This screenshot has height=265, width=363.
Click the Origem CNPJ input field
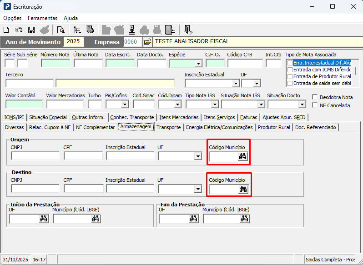35,156
